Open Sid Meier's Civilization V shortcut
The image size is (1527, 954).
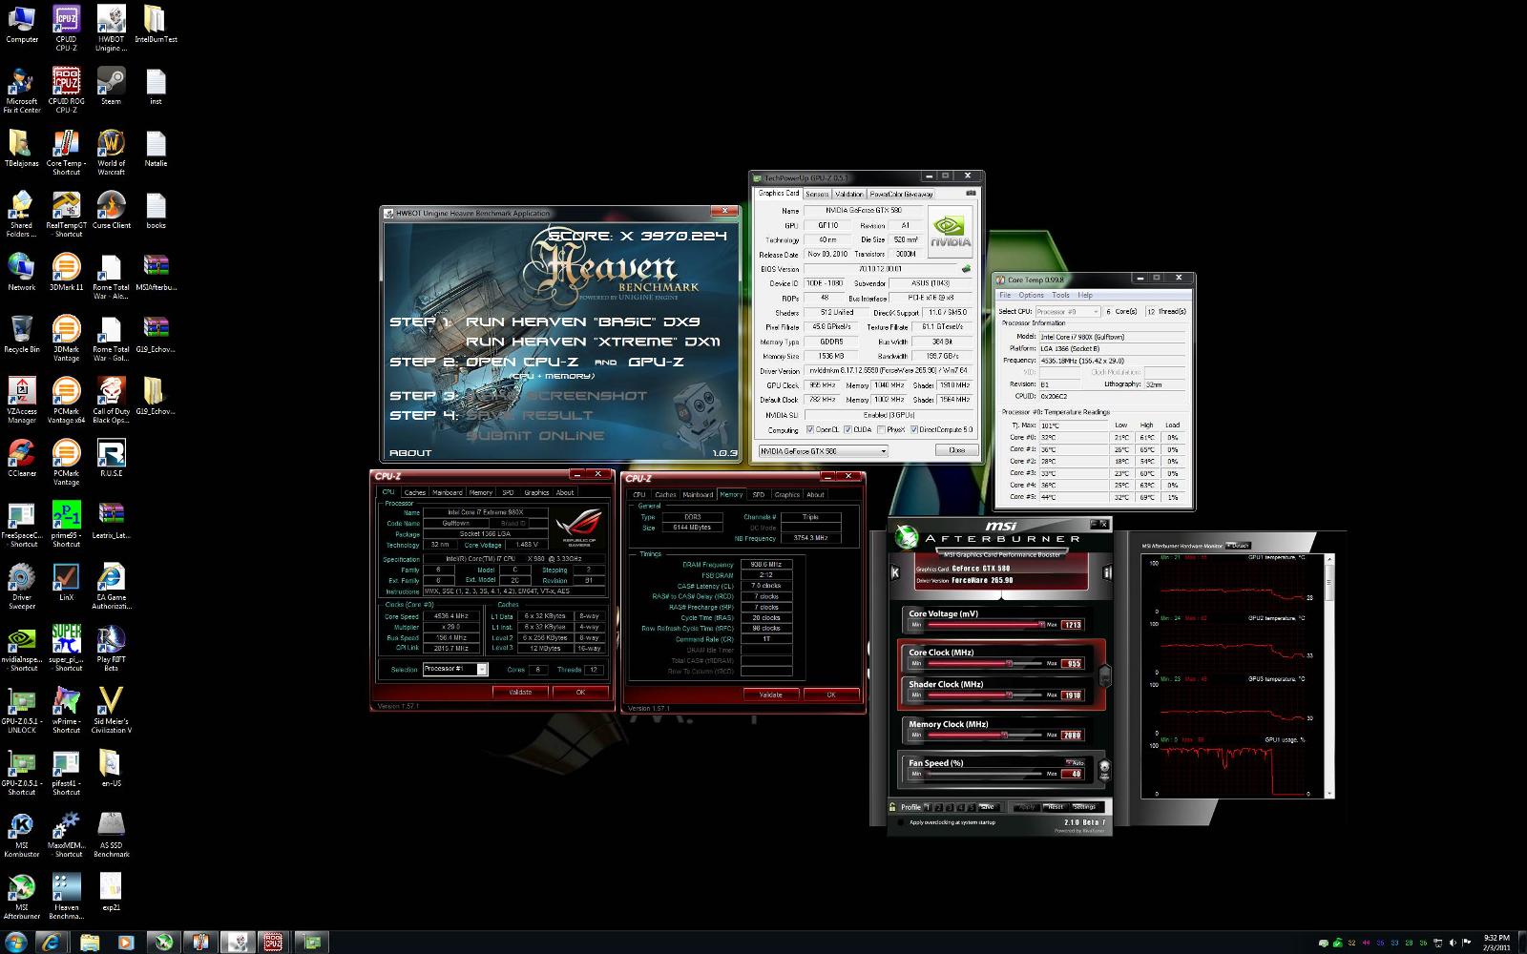(111, 711)
